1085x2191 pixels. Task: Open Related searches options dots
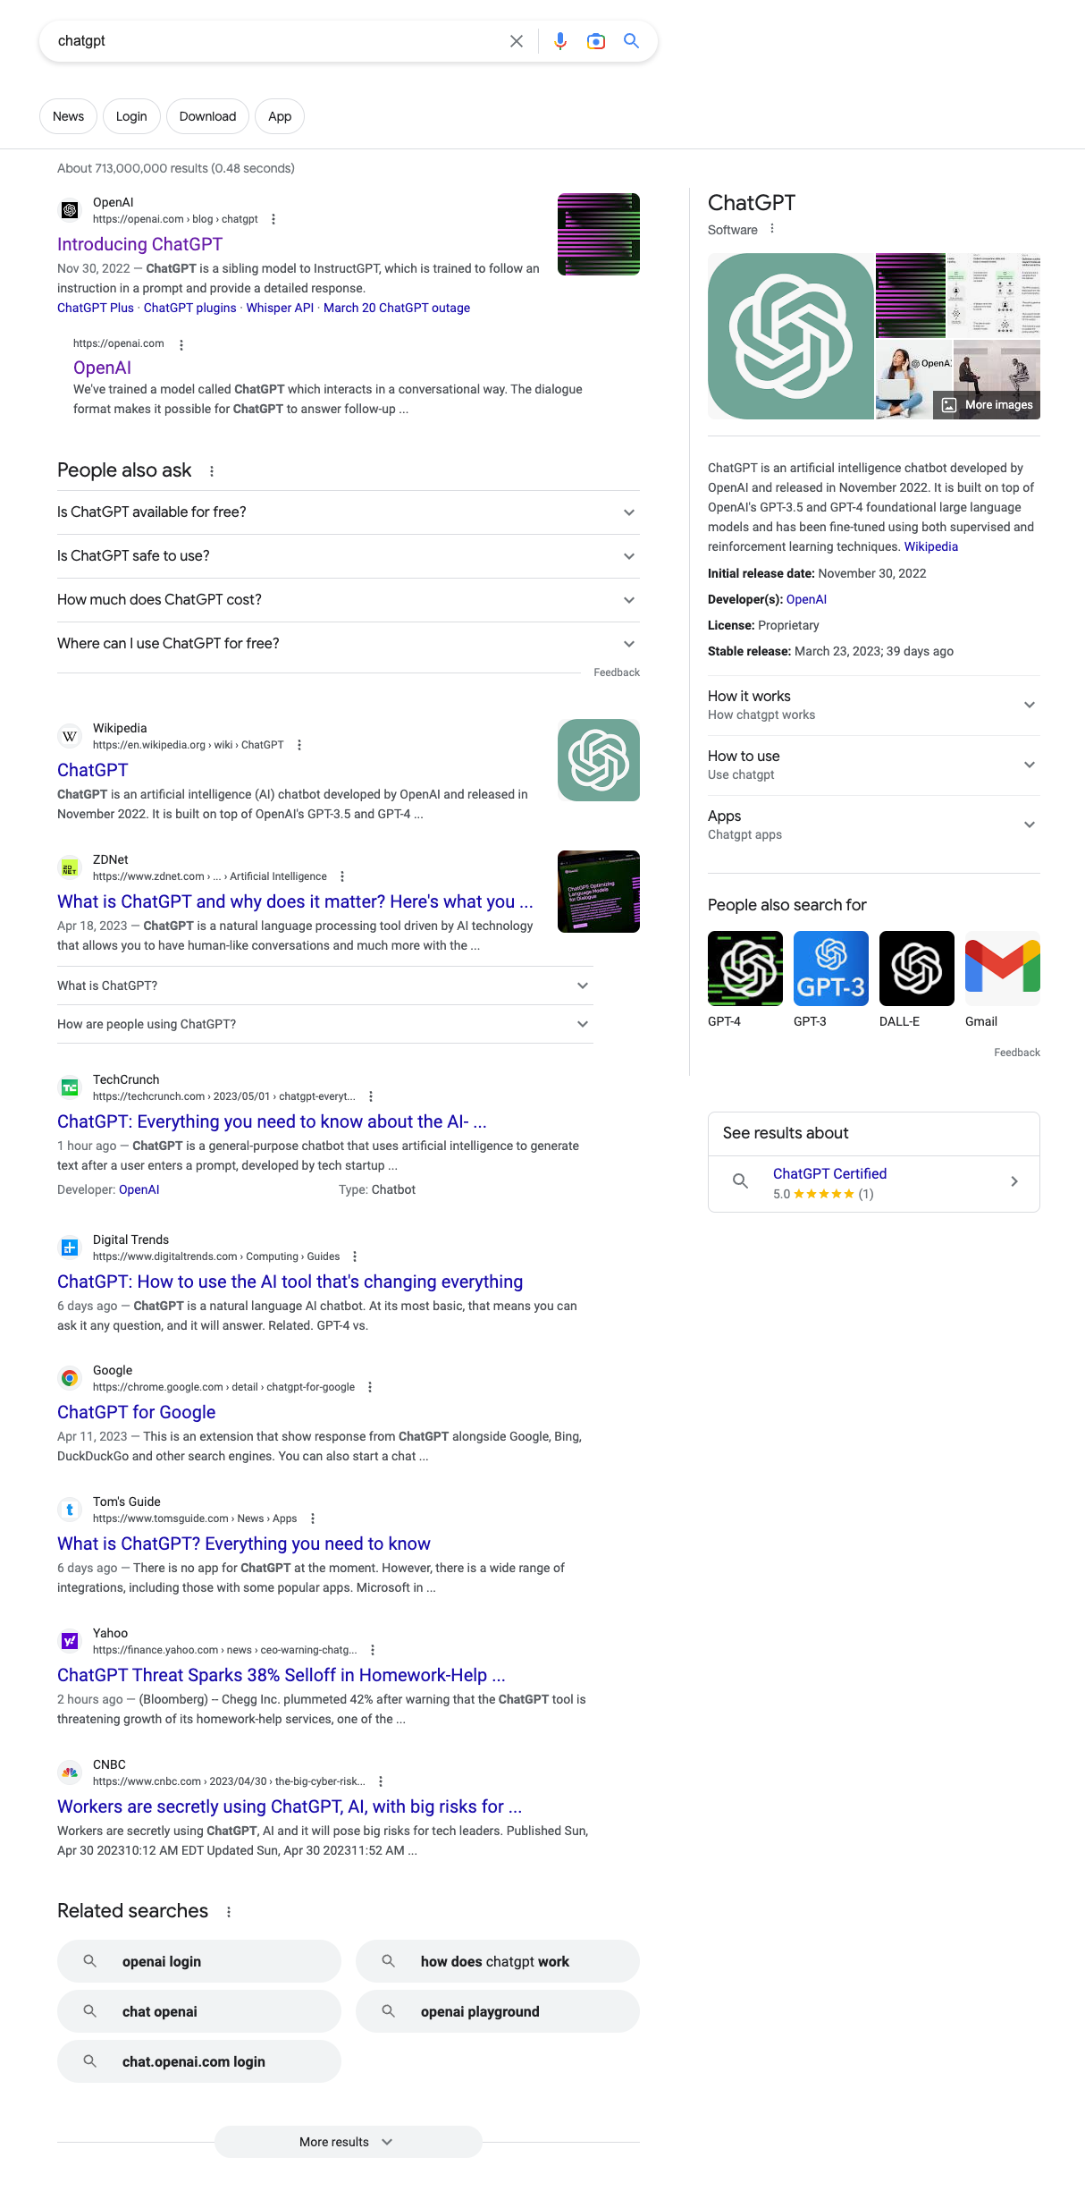click(229, 1912)
